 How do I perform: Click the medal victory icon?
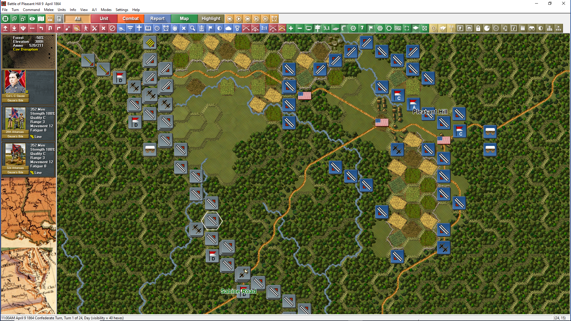point(237,28)
